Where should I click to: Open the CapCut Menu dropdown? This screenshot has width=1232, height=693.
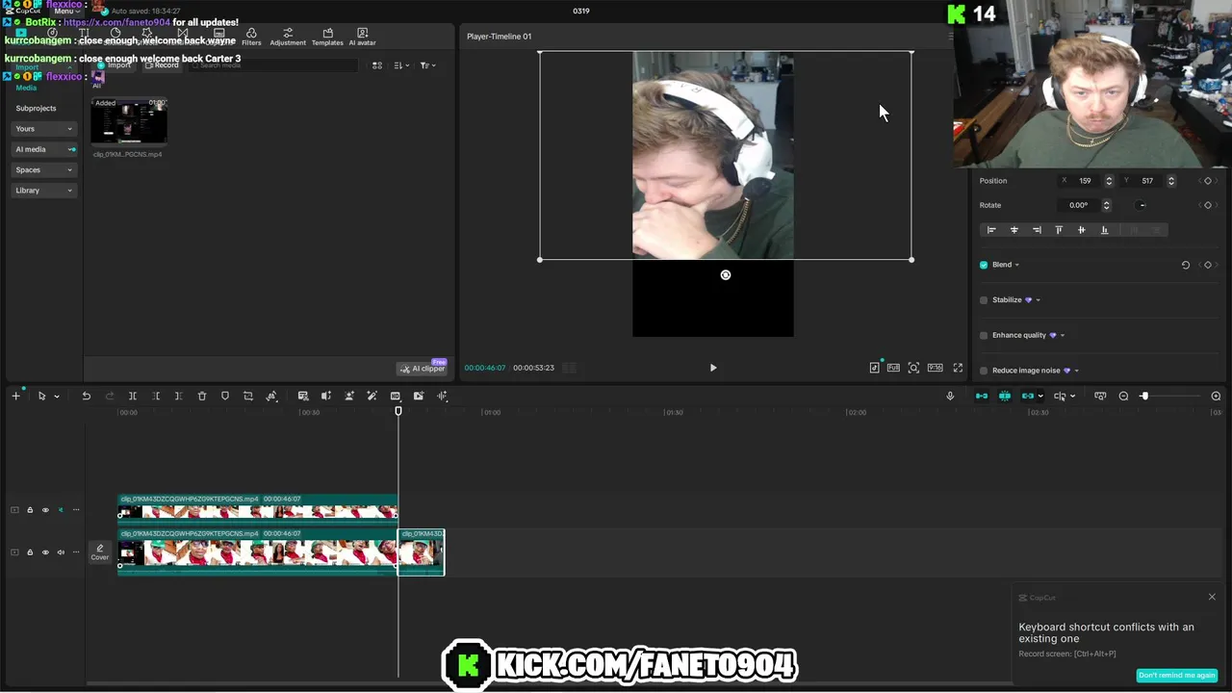[65, 11]
